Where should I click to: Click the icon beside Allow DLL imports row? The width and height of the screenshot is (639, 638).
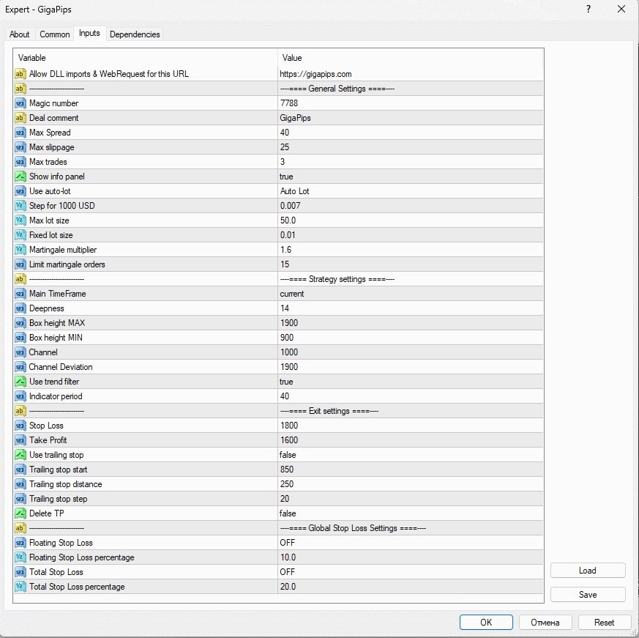click(20, 74)
